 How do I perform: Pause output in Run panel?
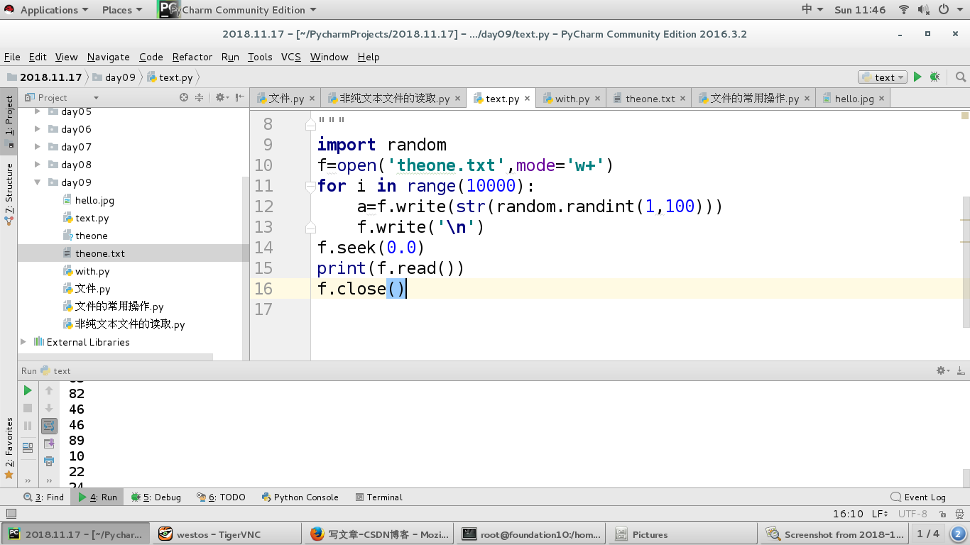pos(28,426)
